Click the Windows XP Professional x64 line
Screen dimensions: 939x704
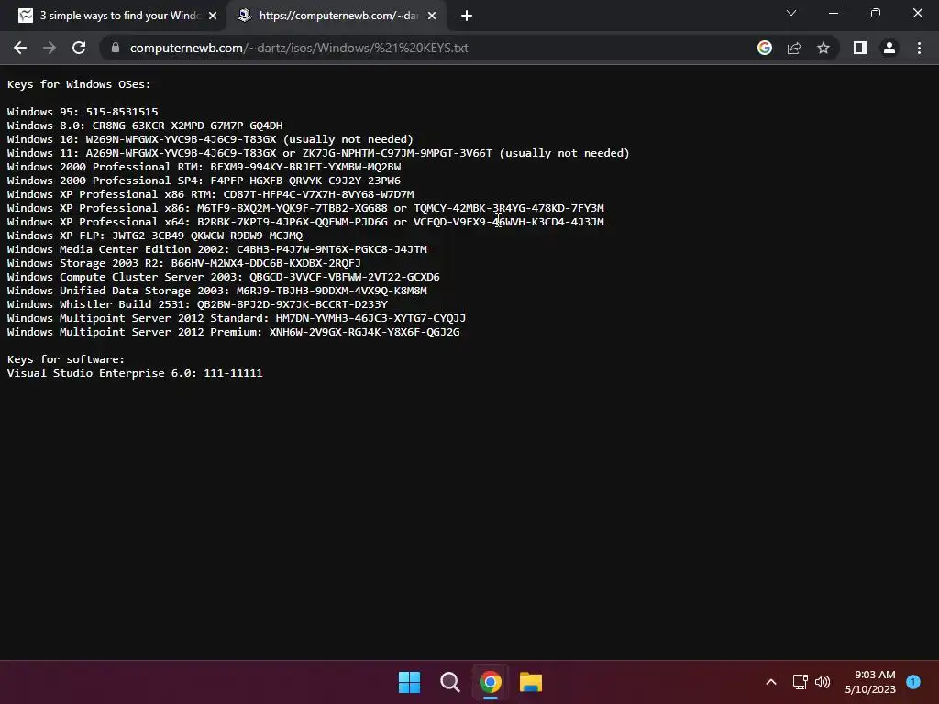[305, 222]
